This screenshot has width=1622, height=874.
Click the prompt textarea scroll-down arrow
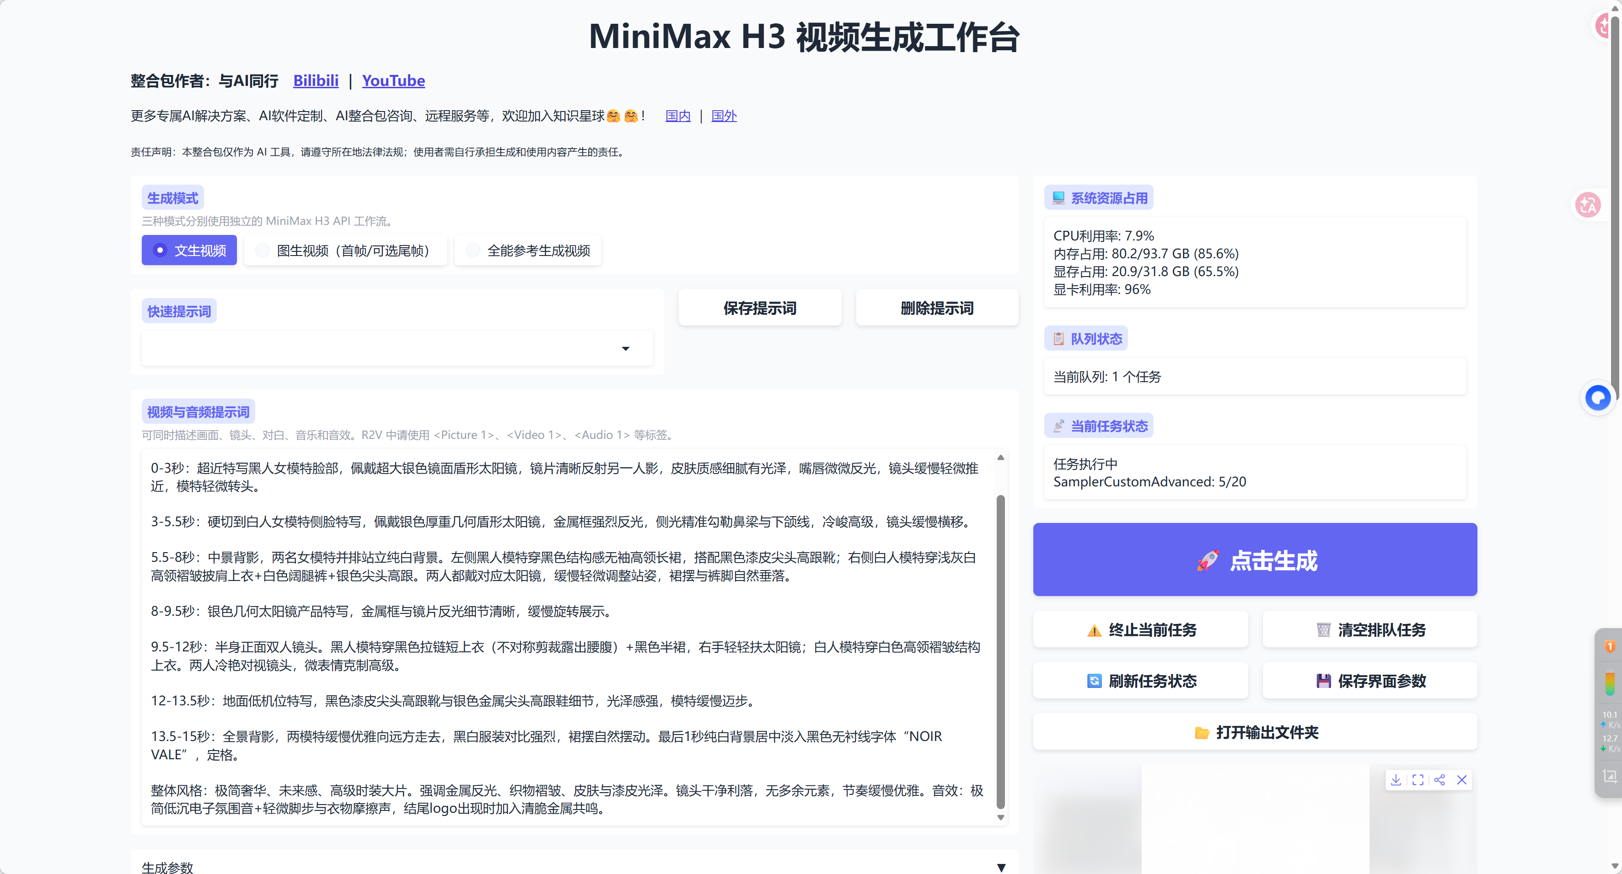tap(1000, 817)
